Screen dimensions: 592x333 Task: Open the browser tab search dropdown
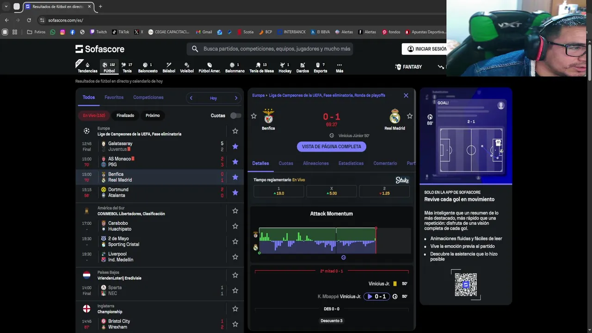6,6
